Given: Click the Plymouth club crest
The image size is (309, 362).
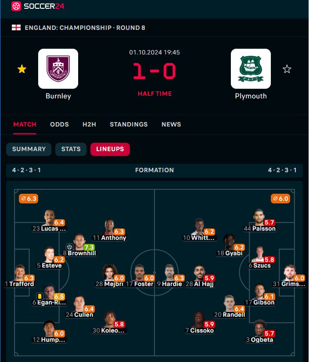Looking at the screenshot, I should pyautogui.click(x=251, y=69).
